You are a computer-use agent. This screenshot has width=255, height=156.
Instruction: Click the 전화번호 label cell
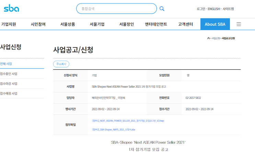click(x=164, y=98)
